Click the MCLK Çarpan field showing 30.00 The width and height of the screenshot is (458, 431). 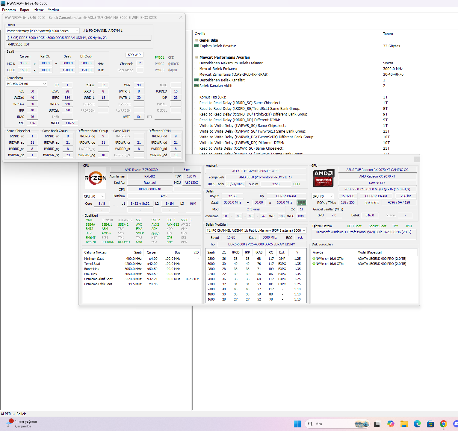click(24, 63)
